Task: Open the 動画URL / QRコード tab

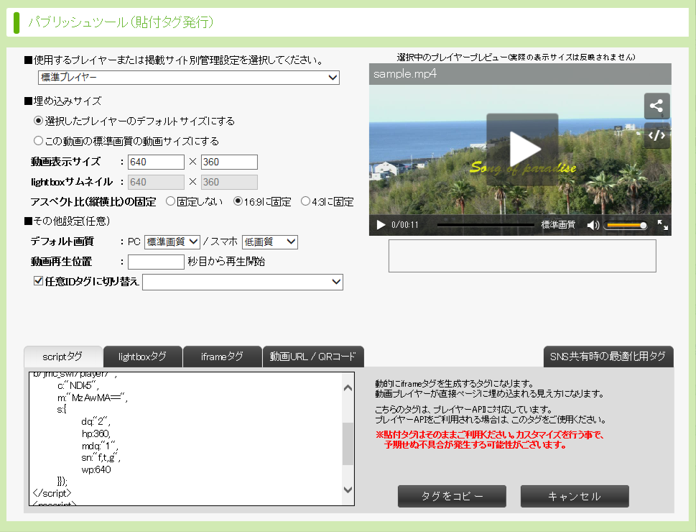Action: tap(313, 357)
